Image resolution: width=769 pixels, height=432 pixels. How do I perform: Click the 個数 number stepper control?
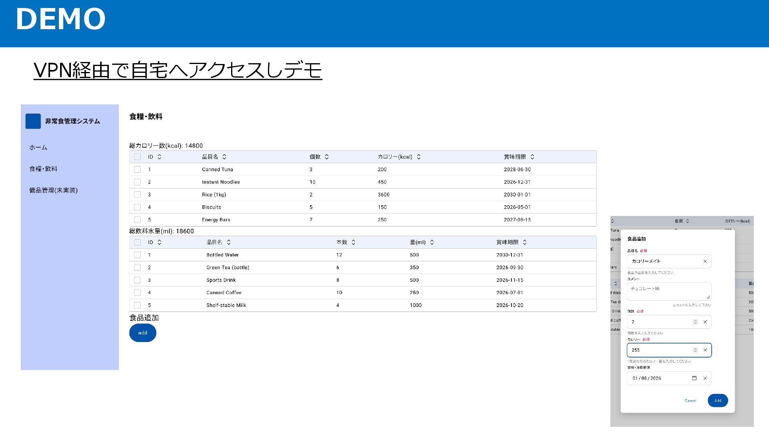[695, 322]
